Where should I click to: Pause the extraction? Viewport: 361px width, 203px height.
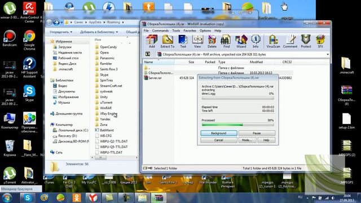257,133
